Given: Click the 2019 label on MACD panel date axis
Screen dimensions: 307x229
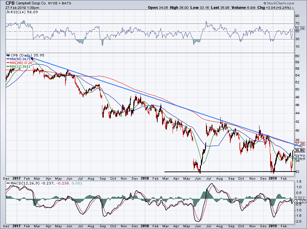Looking at the screenshot, I should click(x=272, y=226).
